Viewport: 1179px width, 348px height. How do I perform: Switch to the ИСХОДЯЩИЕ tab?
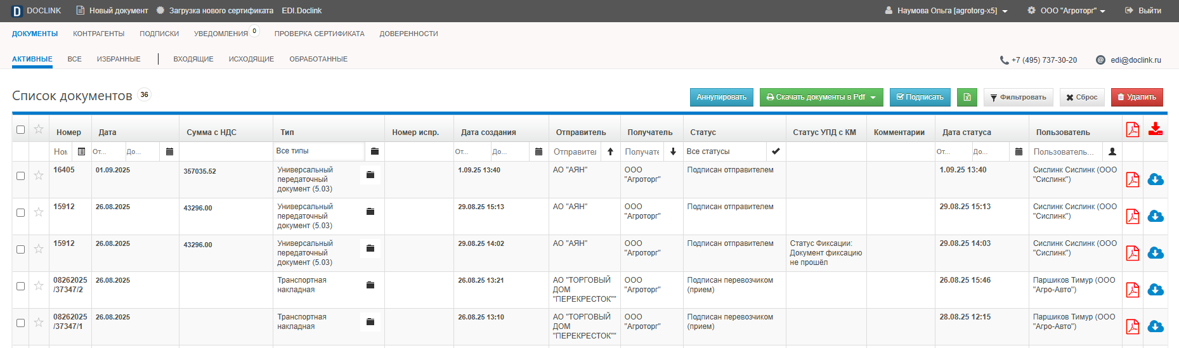tap(252, 59)
